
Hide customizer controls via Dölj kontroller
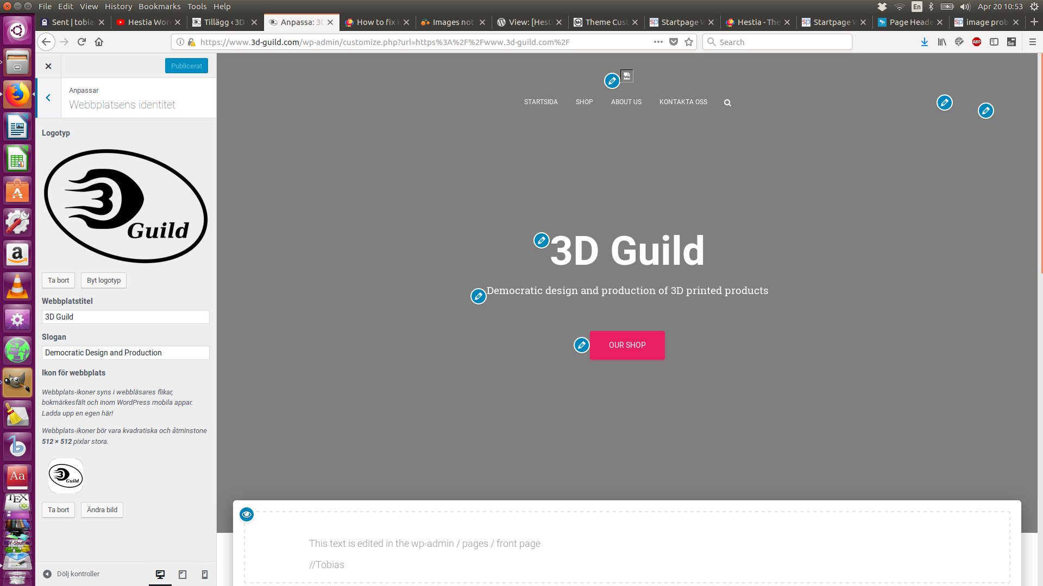pyautogui.click(x=71, y=574)
